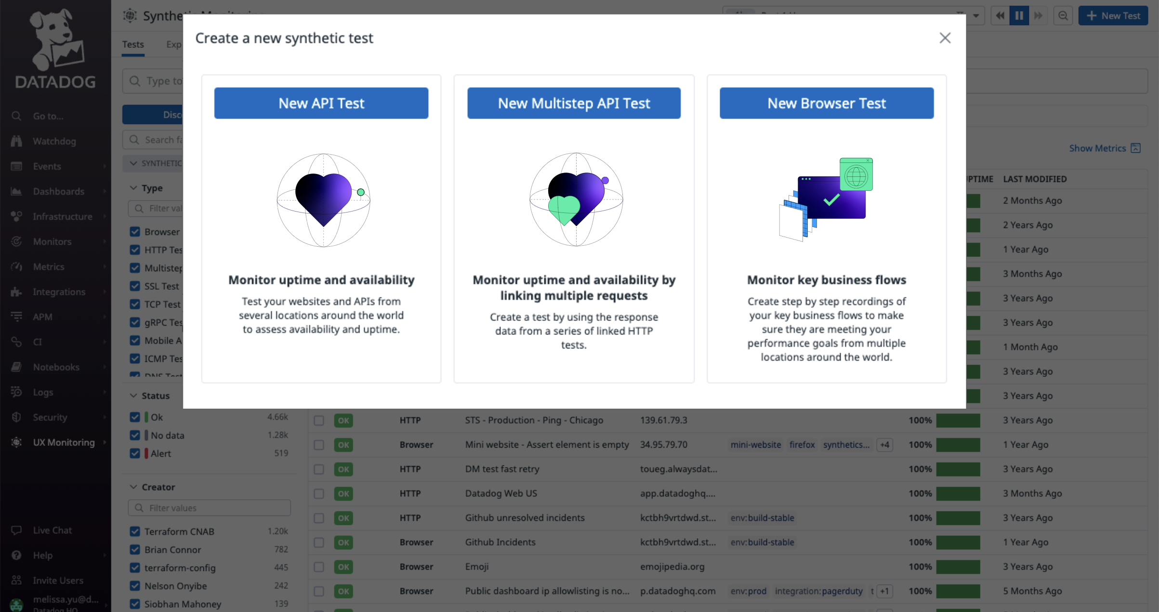Collapse the Status filter section
This screenshot has width=1159, height=612.
(133, 396)
